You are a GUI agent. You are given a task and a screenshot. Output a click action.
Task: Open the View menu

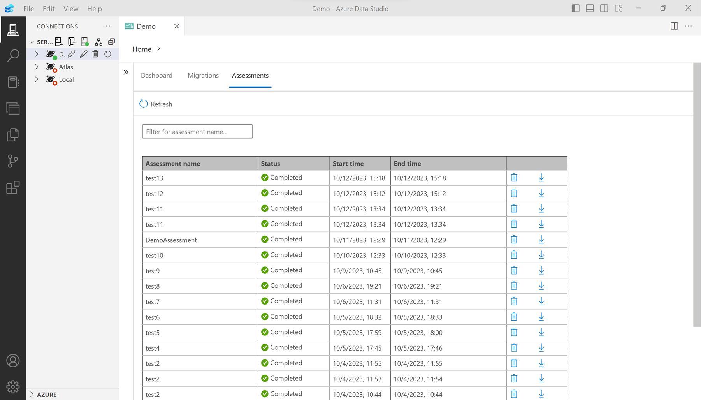[x=70, y=9]
